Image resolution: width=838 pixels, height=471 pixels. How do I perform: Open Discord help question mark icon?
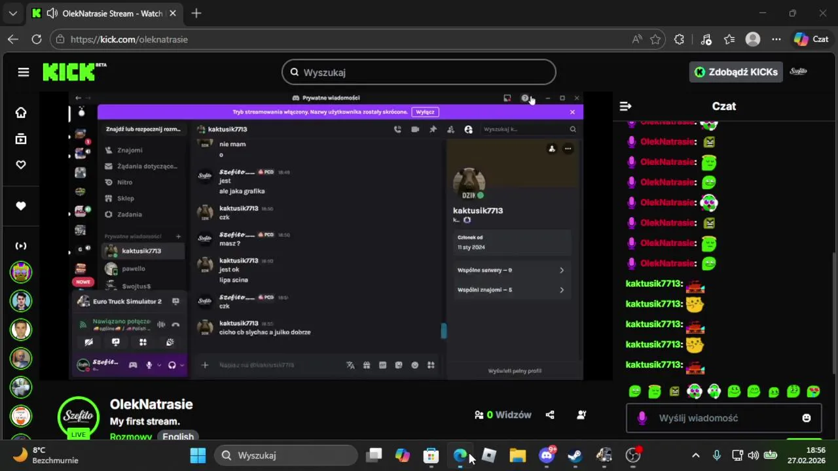tap(525, 98)
